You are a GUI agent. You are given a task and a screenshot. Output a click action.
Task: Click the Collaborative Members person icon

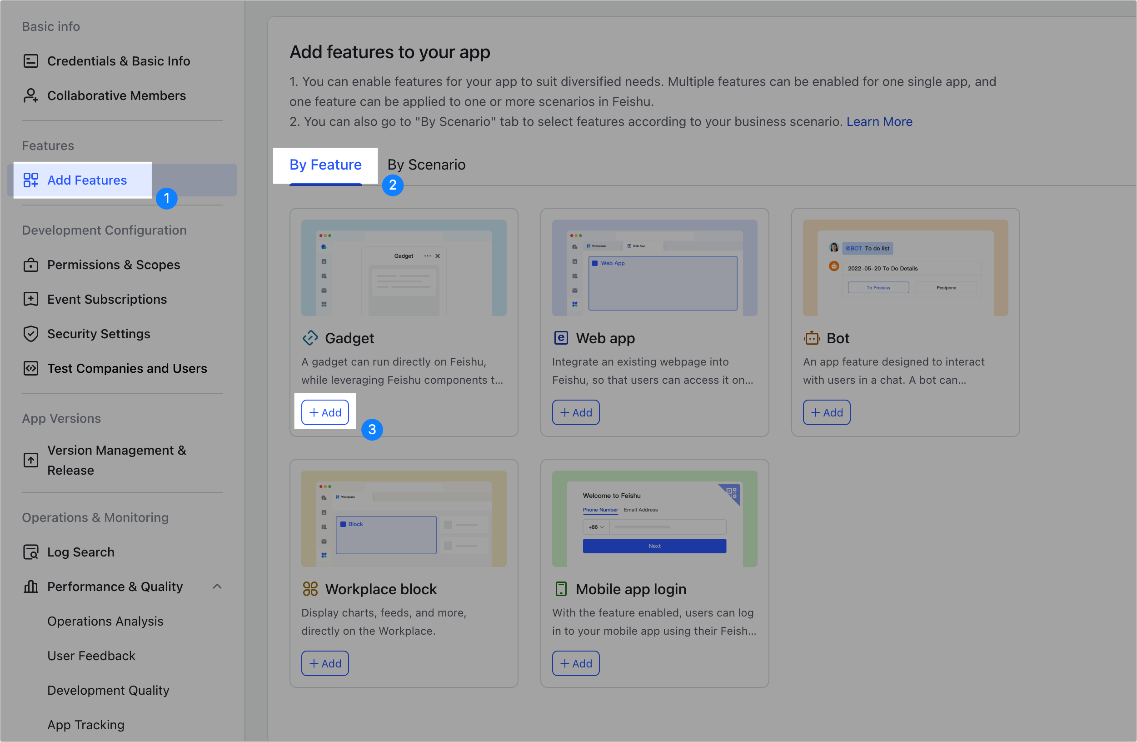pyautogui.click(x=30, y=95)
